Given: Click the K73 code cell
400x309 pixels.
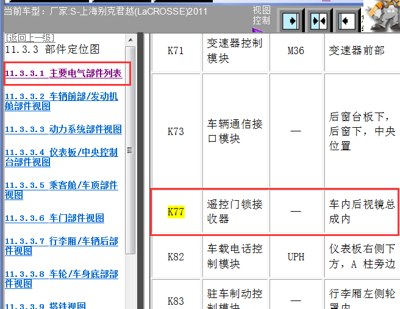Looking at the screenshot, I should pos(176,131).
